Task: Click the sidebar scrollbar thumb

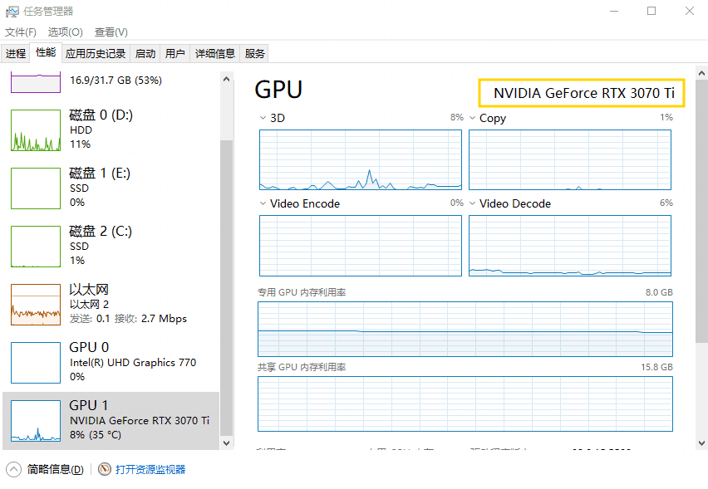Action: 227,288
